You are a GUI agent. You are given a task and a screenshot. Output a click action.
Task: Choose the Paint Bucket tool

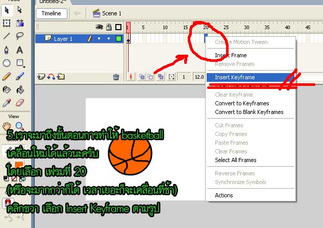point(20,89)
